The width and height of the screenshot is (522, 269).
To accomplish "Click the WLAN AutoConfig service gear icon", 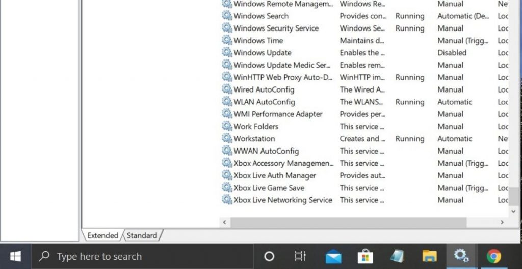I will tap(227, 102).
